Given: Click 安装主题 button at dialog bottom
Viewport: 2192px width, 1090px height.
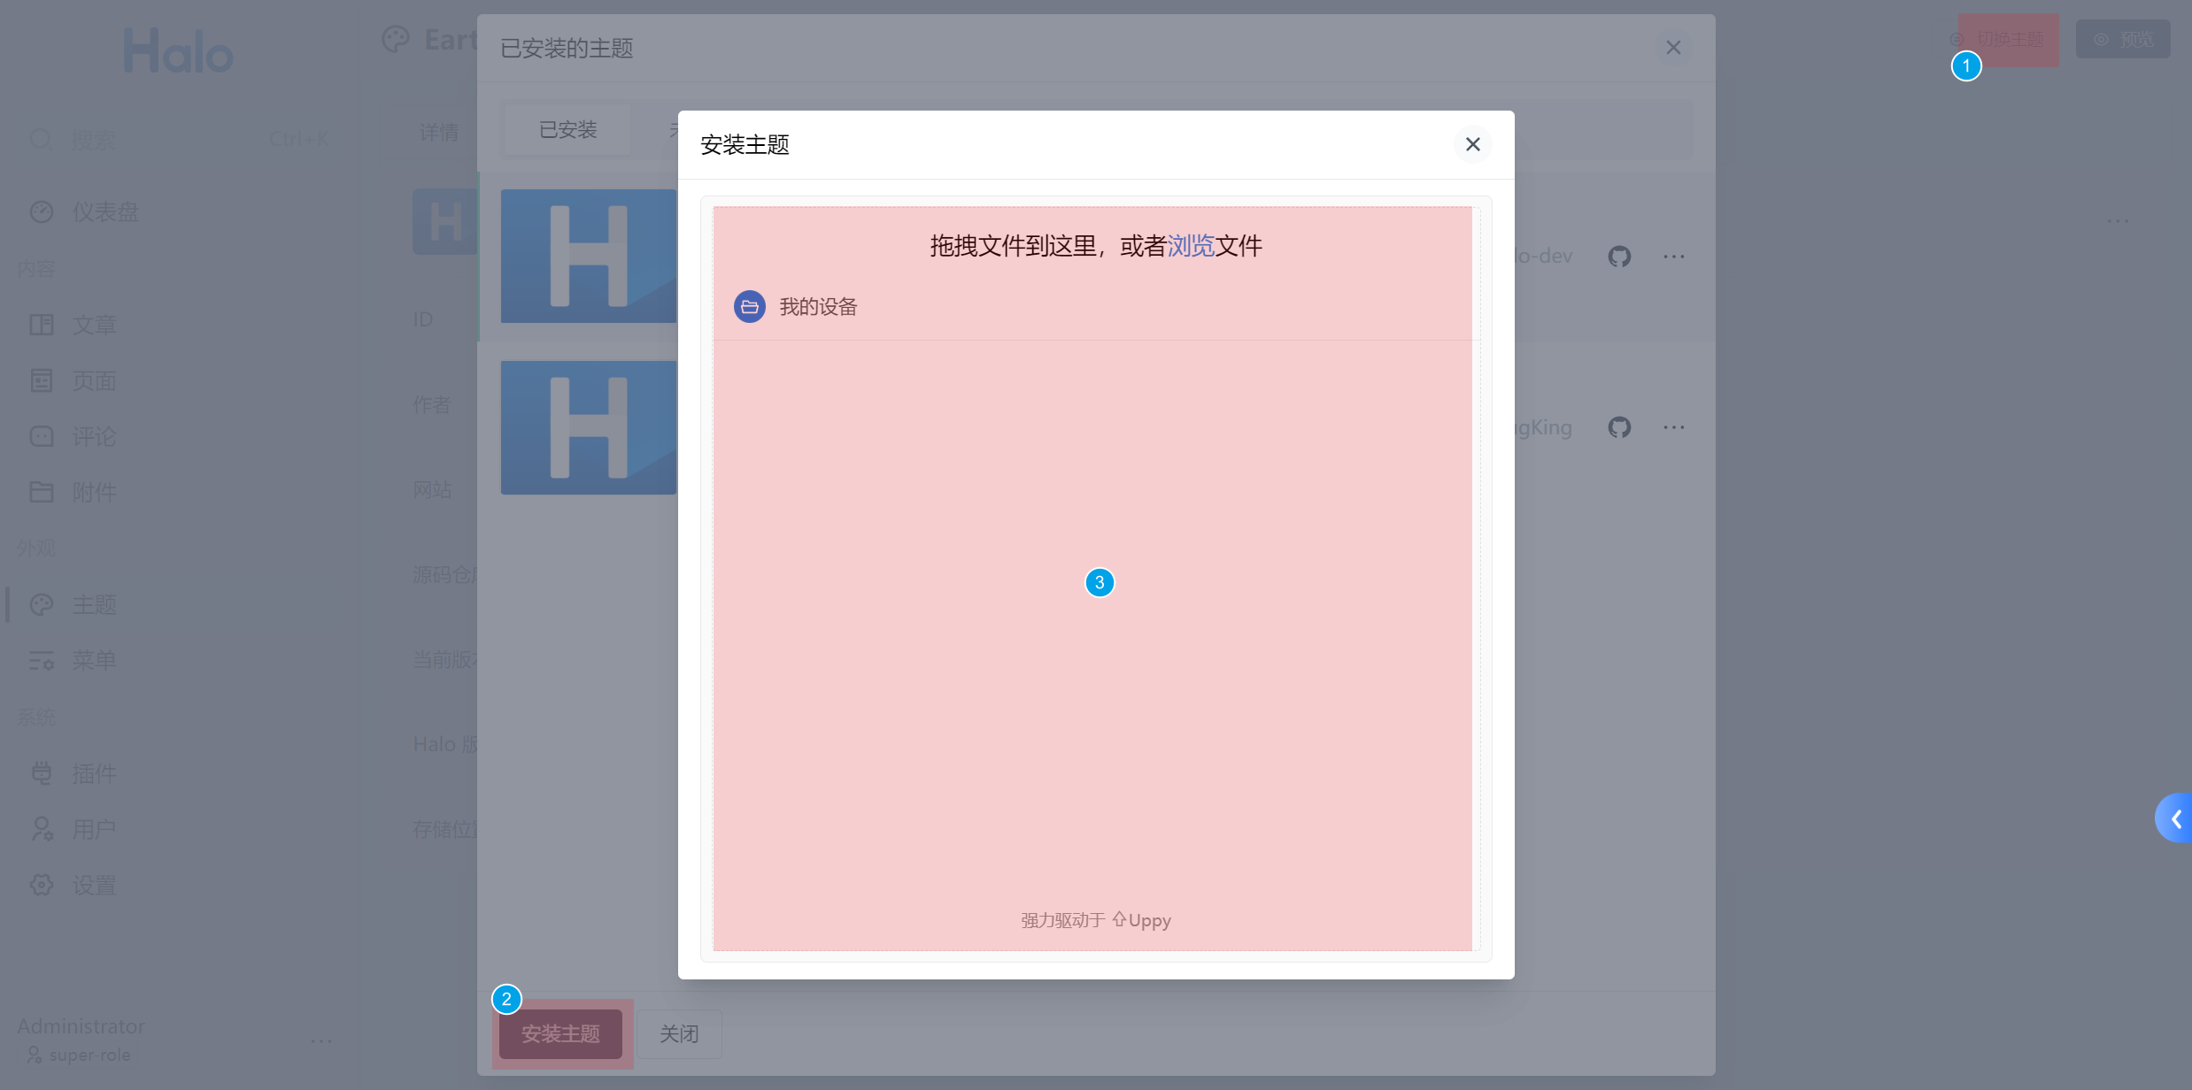Looking at the screenshot, I should click(x=560, y=1033).
